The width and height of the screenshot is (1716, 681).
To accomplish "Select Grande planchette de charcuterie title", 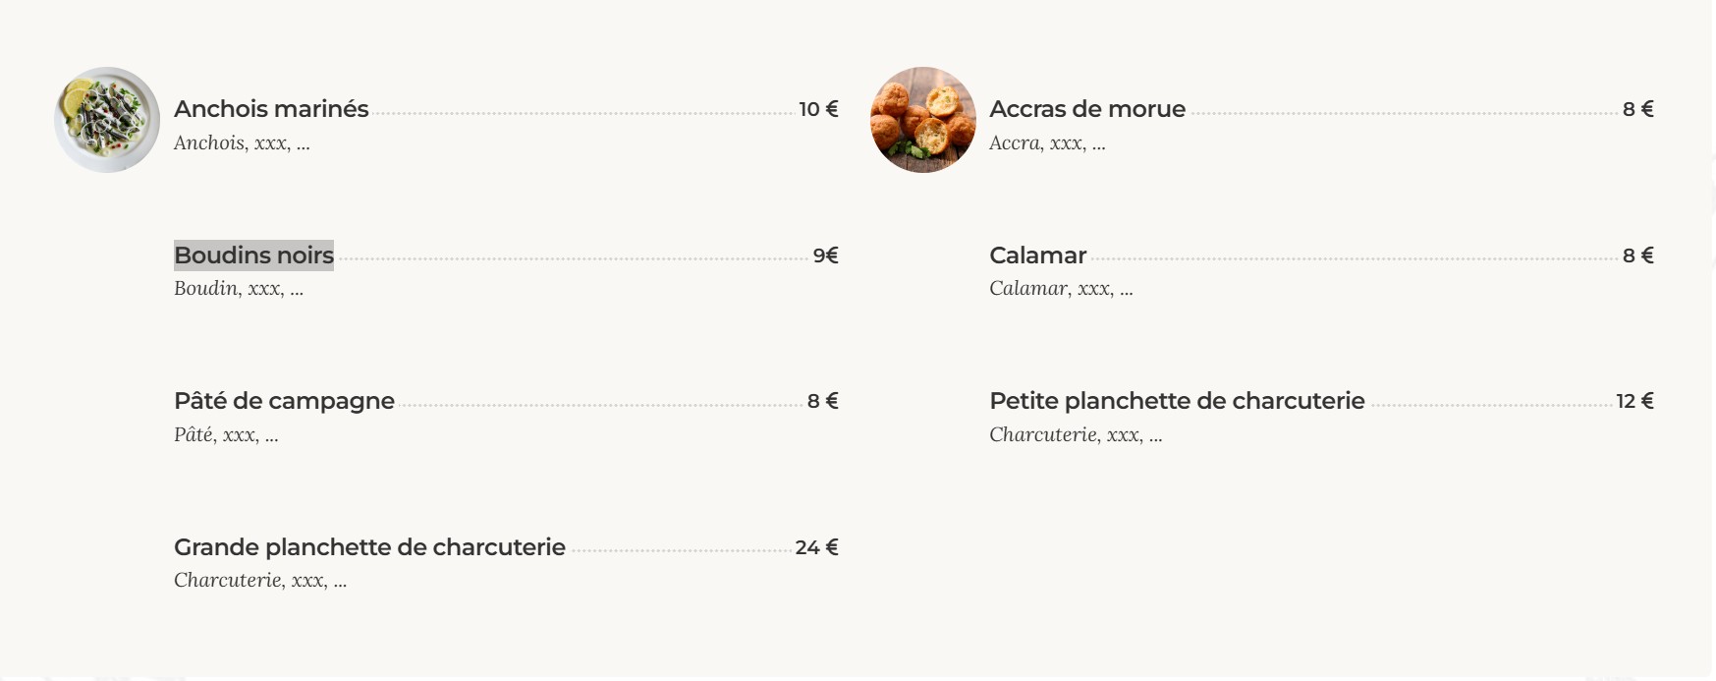I will point(369,547).
